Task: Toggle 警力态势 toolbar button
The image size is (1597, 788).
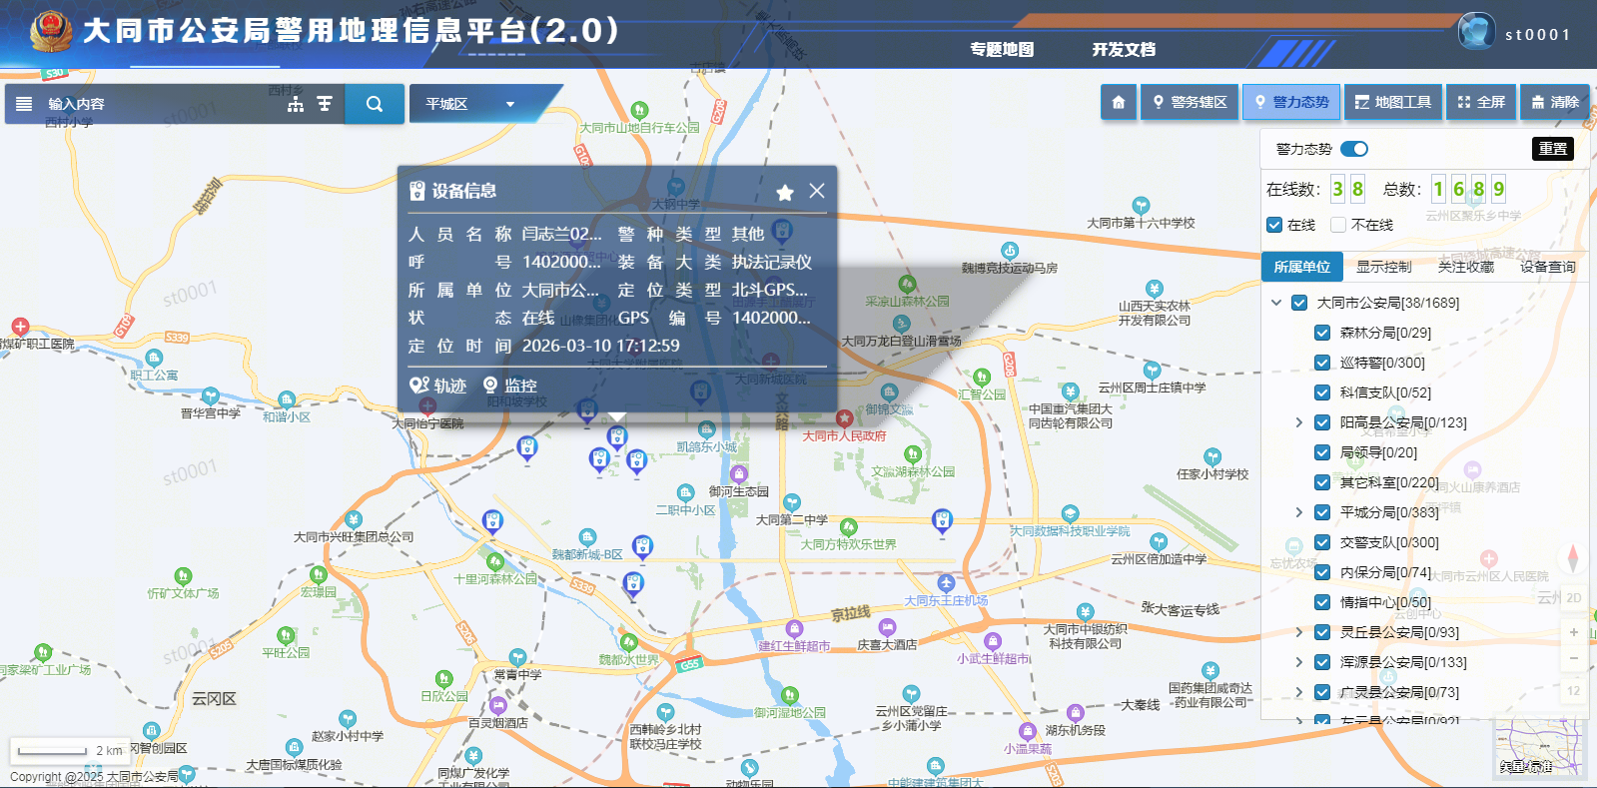Action: click(1291, 102)
